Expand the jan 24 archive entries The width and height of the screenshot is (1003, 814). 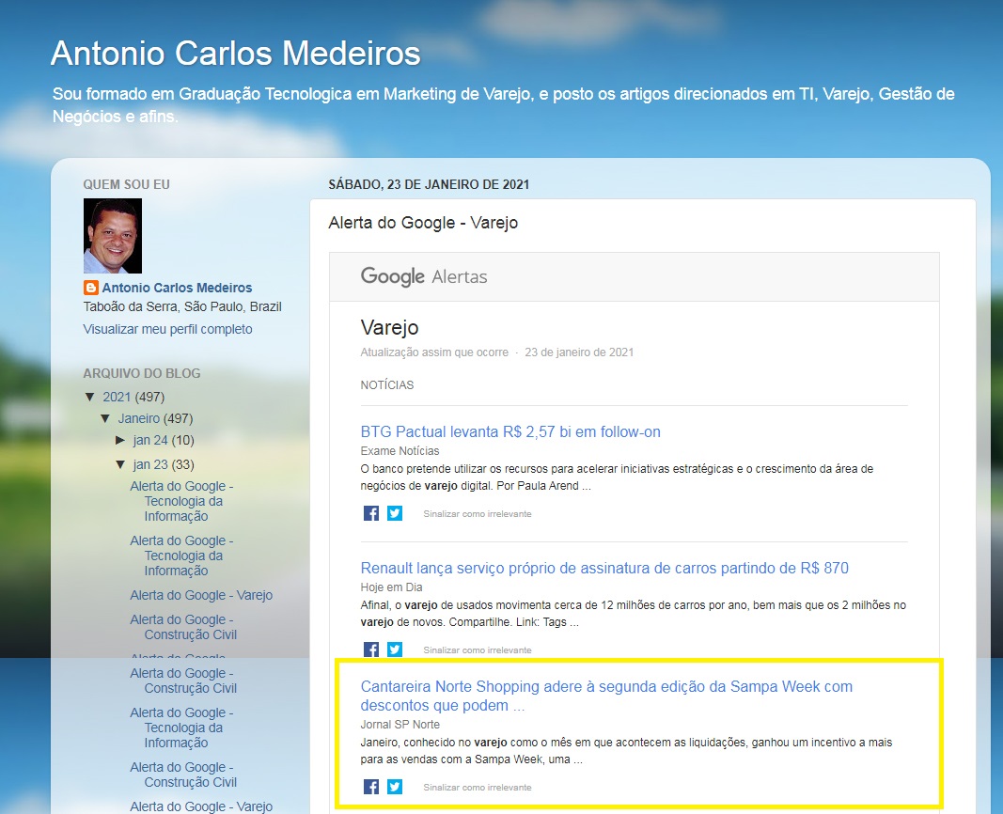[x=120, y=441]
